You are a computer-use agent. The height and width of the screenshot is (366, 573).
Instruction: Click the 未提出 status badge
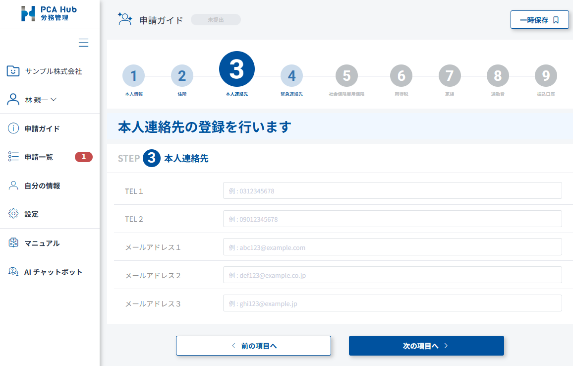tap(216, 19)
